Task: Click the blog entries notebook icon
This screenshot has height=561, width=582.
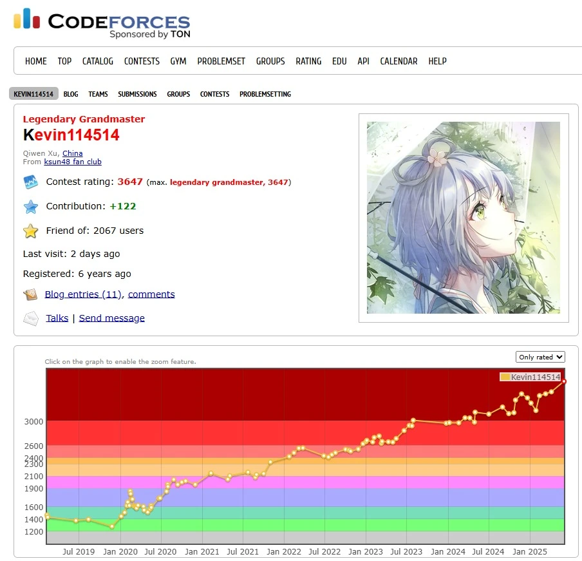Action: click(x=30, y=294)
